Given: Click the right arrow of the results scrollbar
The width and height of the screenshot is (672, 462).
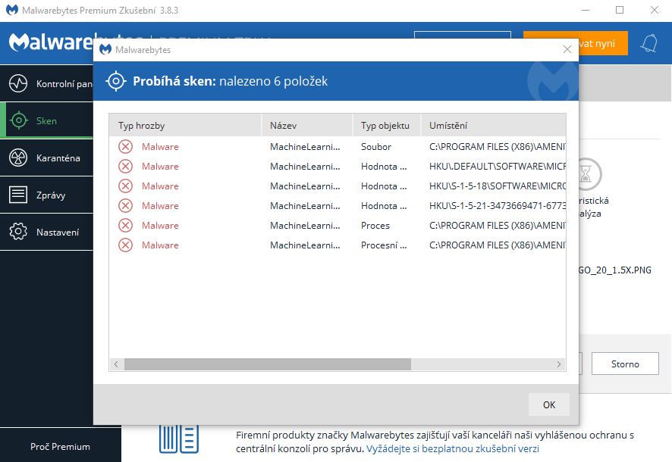Looking at the screenshot, I should tap(559, 364).
